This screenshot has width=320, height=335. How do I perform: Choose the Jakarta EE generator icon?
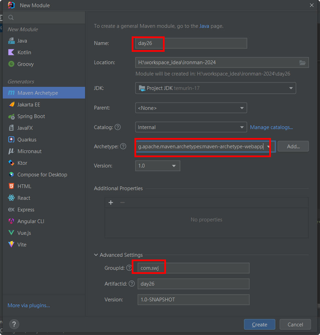12,104
